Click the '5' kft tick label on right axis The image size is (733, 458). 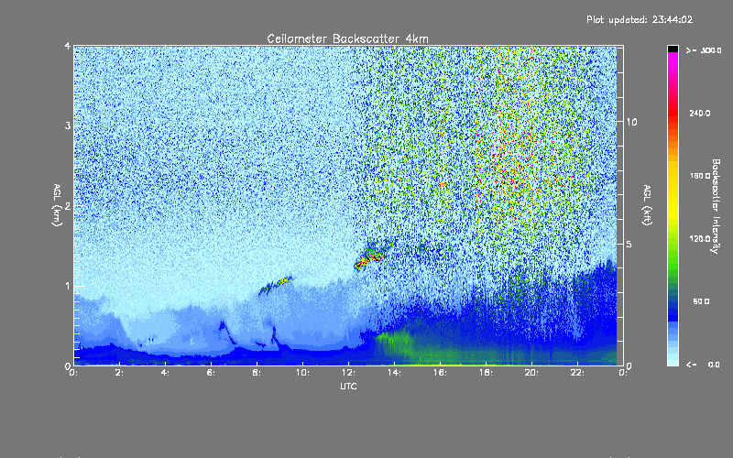click(629, 244)
